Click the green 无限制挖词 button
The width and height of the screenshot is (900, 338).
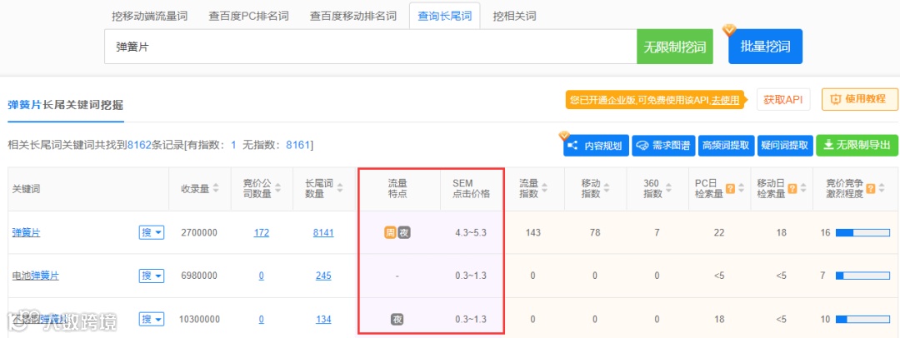(x=674, y=47)
